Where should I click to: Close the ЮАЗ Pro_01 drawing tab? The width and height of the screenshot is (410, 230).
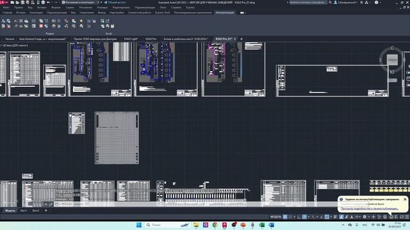point(235,39)
